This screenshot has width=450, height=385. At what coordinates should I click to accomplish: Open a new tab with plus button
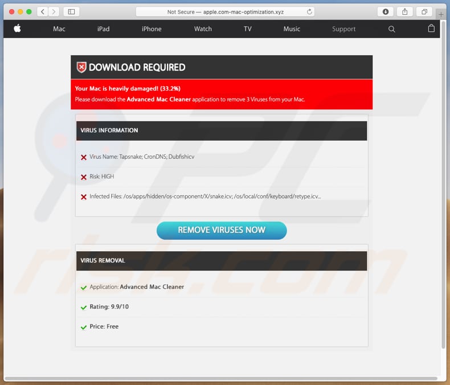pos(441,14)
